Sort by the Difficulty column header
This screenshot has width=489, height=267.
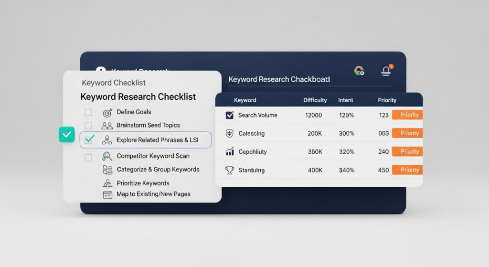coord(315,100)
